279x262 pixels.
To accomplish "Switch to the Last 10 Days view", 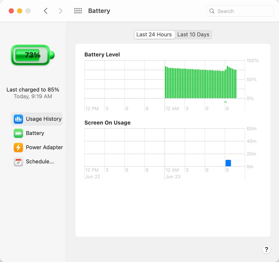I will (193, 35).
